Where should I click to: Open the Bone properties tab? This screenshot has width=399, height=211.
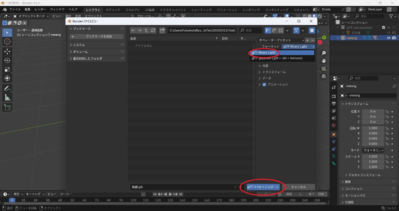(334, 164)
